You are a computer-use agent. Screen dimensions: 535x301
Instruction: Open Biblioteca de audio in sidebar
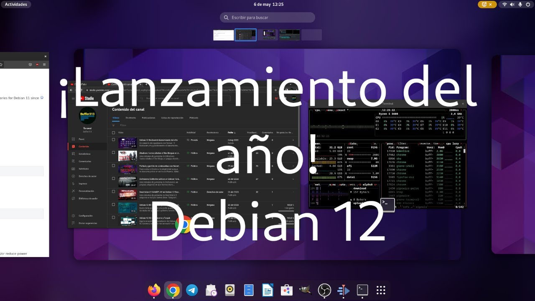[87, 199]
